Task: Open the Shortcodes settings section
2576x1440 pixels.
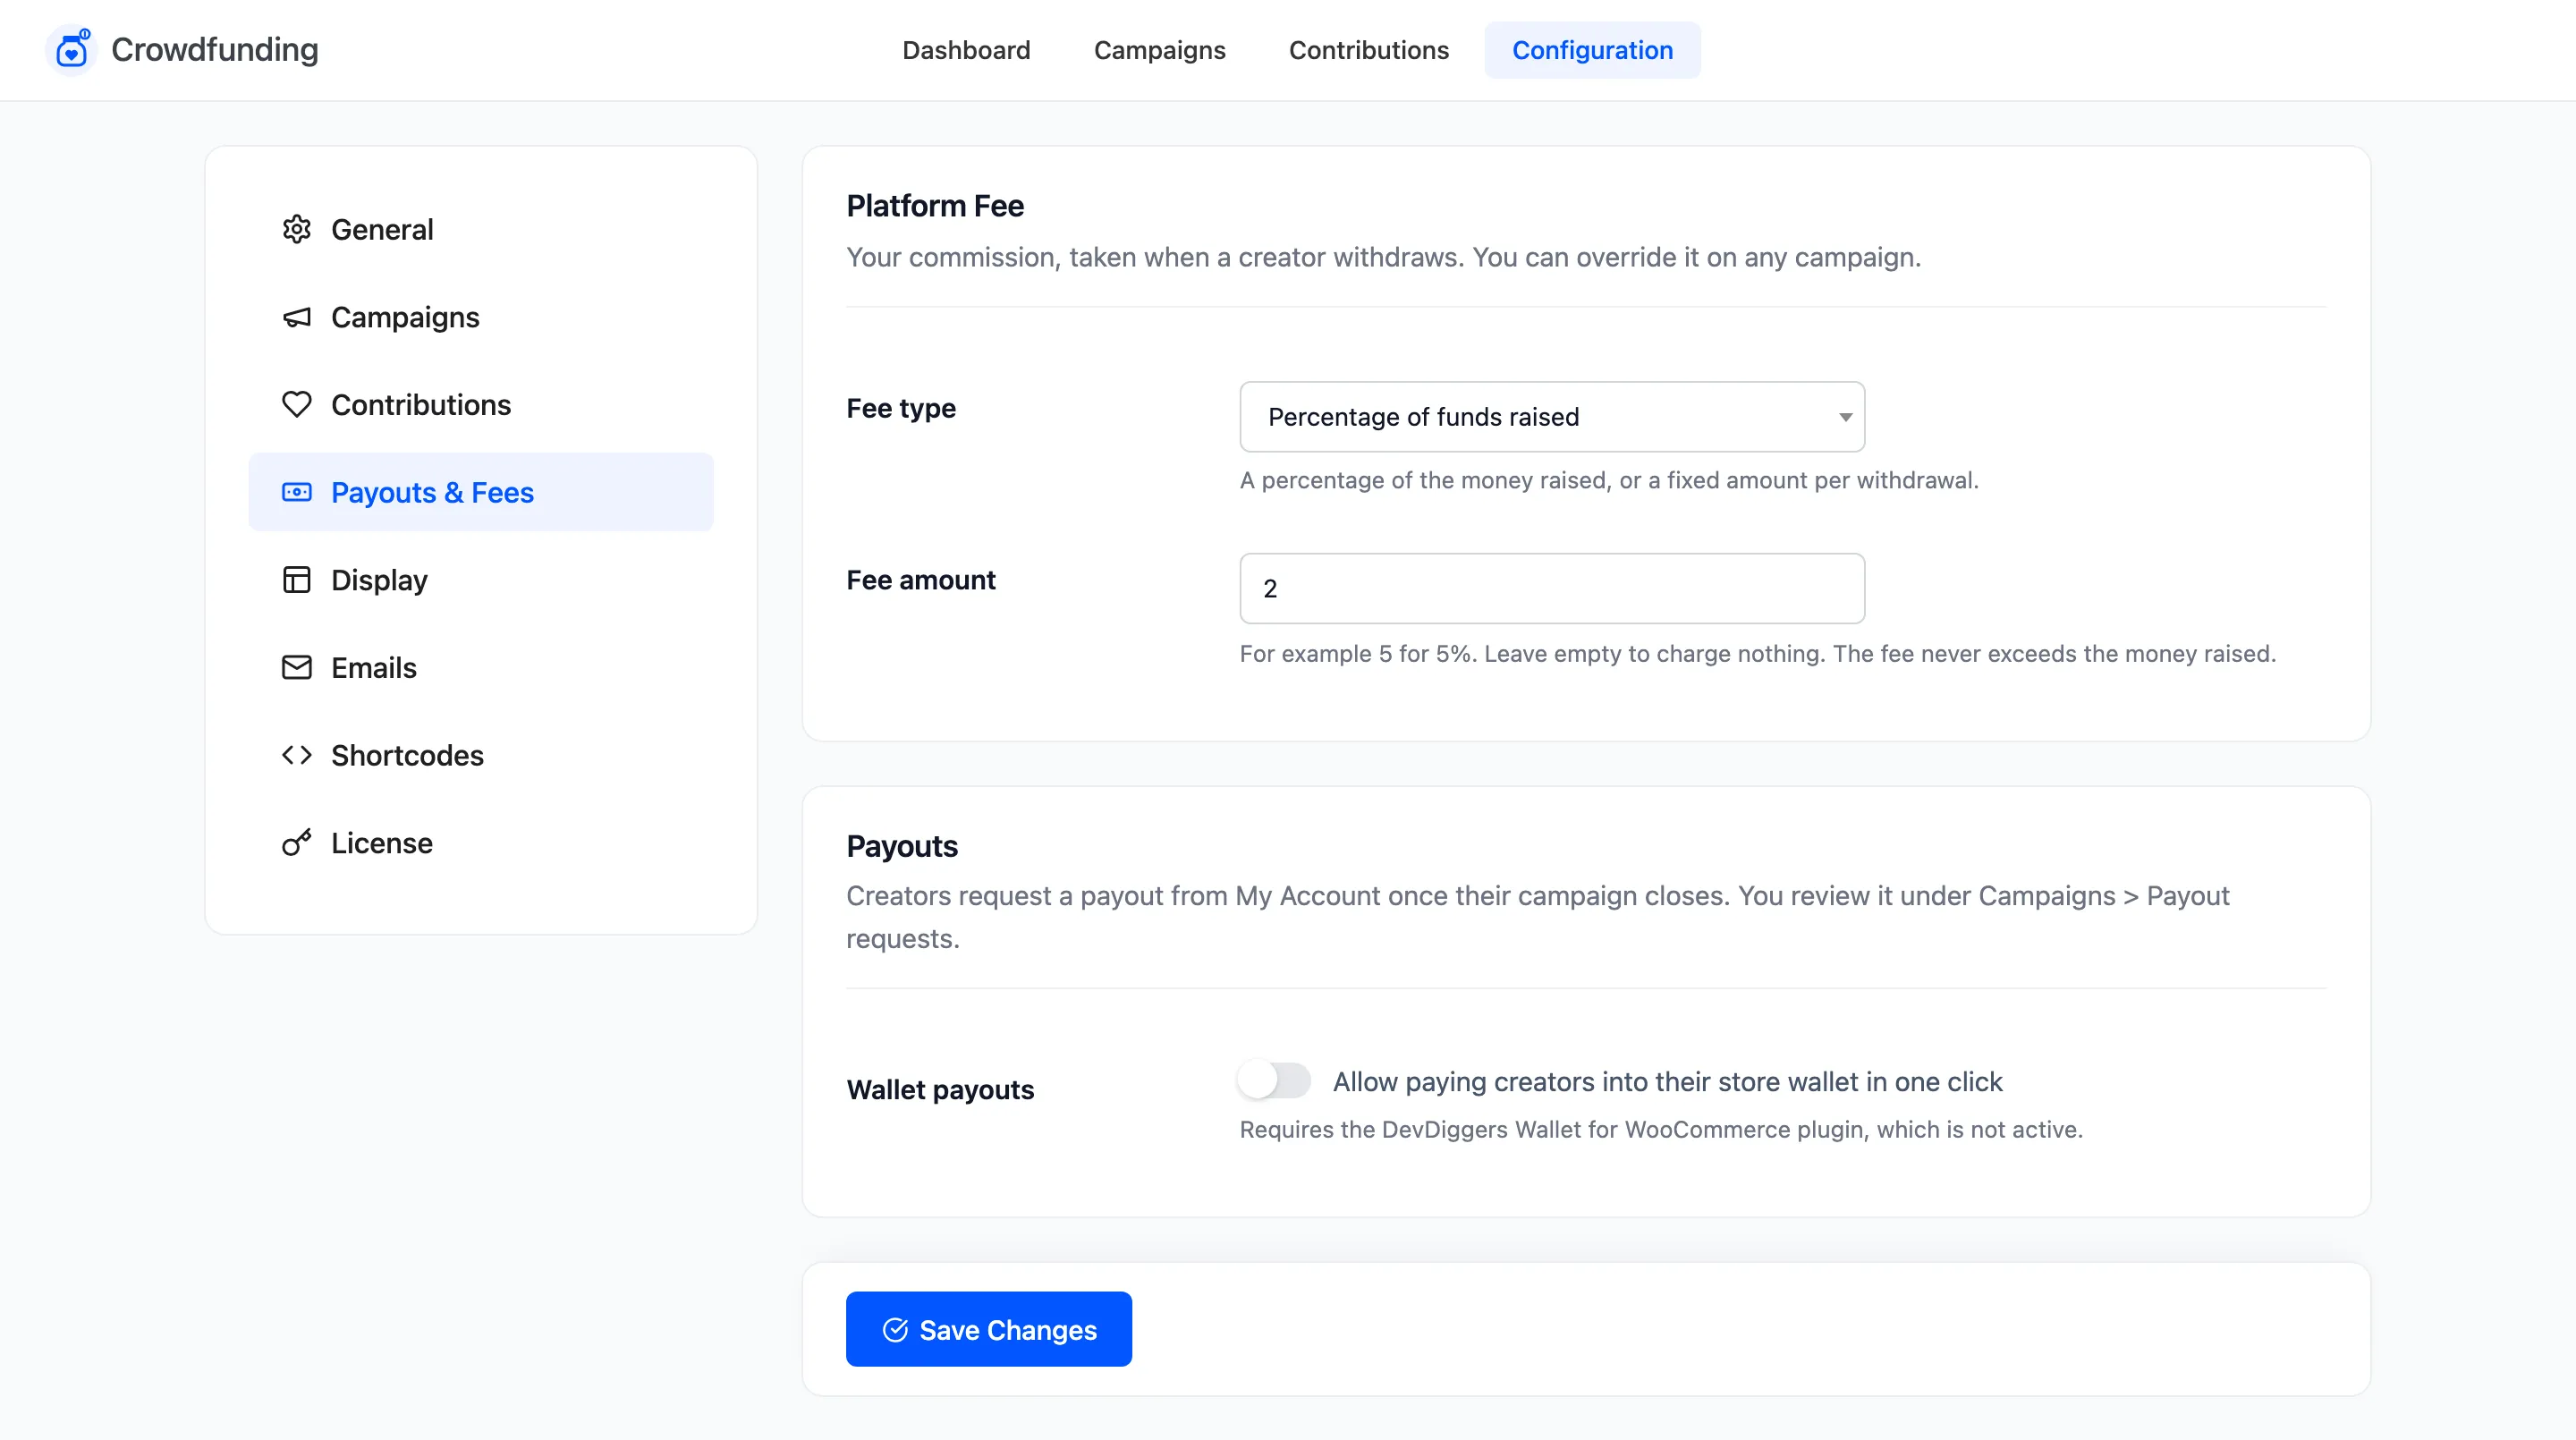Action: tap(481, 755)
